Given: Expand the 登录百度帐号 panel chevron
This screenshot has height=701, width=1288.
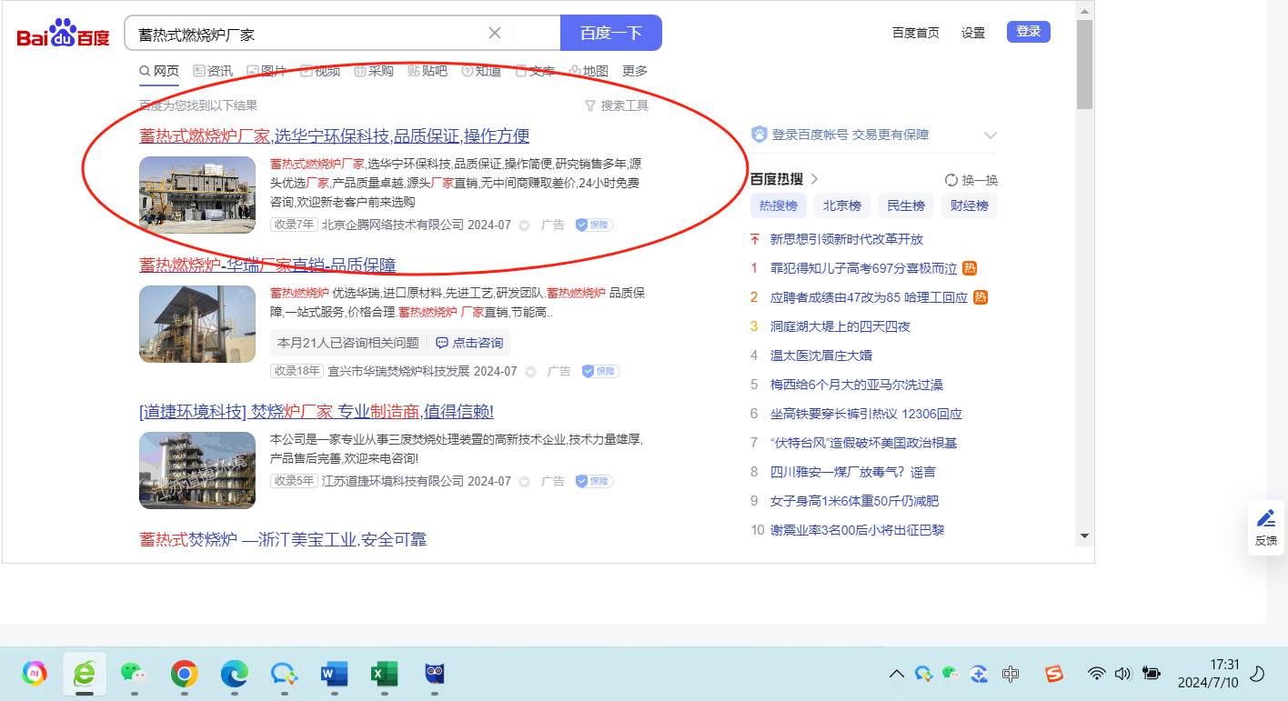Looking at the screenshot, I should [991, 135].
